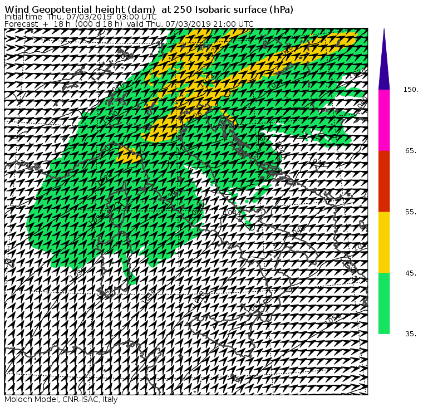This screenshot has width=423, height=407.
Task: Click the magenta 65–150 legend swatch
Action: pos(384,120)
